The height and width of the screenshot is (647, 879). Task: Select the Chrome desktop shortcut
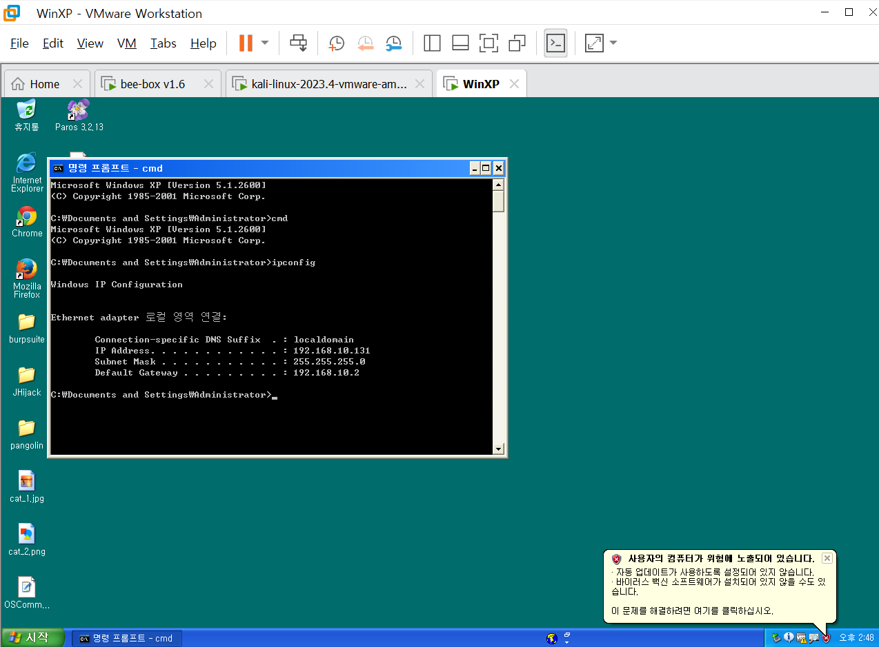pyautogui.click(x=27, y=222)
